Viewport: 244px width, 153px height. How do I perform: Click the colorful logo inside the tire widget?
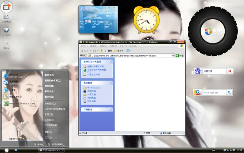(x=208, y=31)
